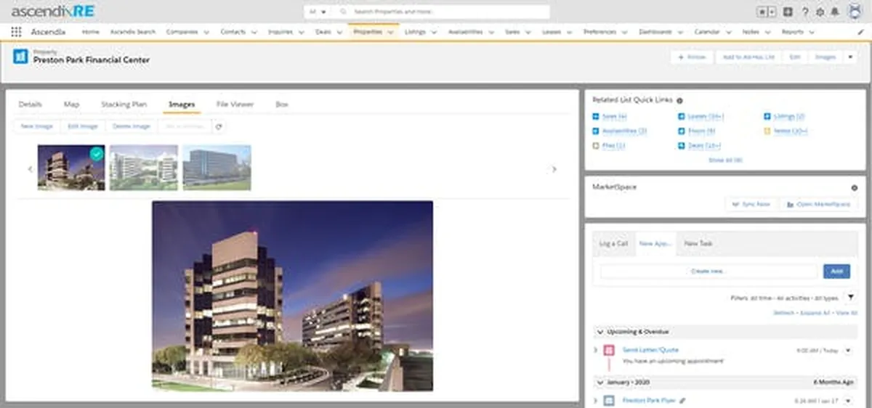Select the third glass building thumbnail

[x=217, y=168]
